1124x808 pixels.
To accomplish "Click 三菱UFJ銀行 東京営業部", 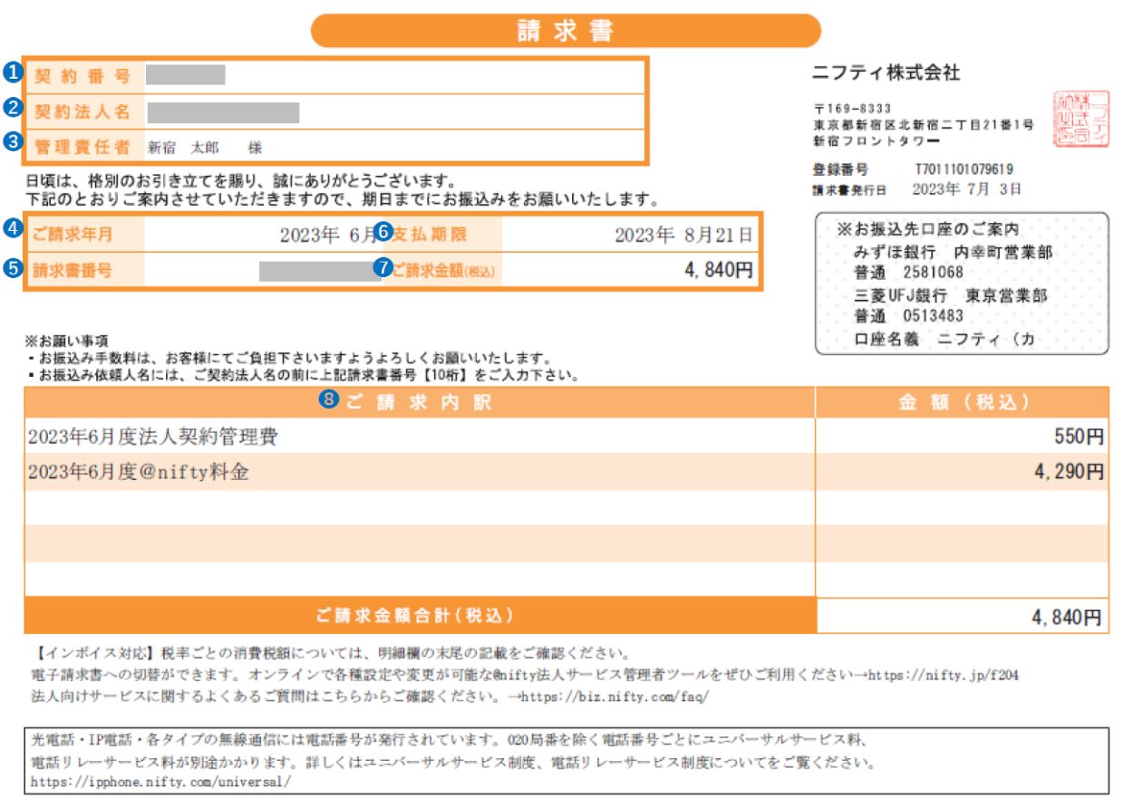I will [950, 295].
